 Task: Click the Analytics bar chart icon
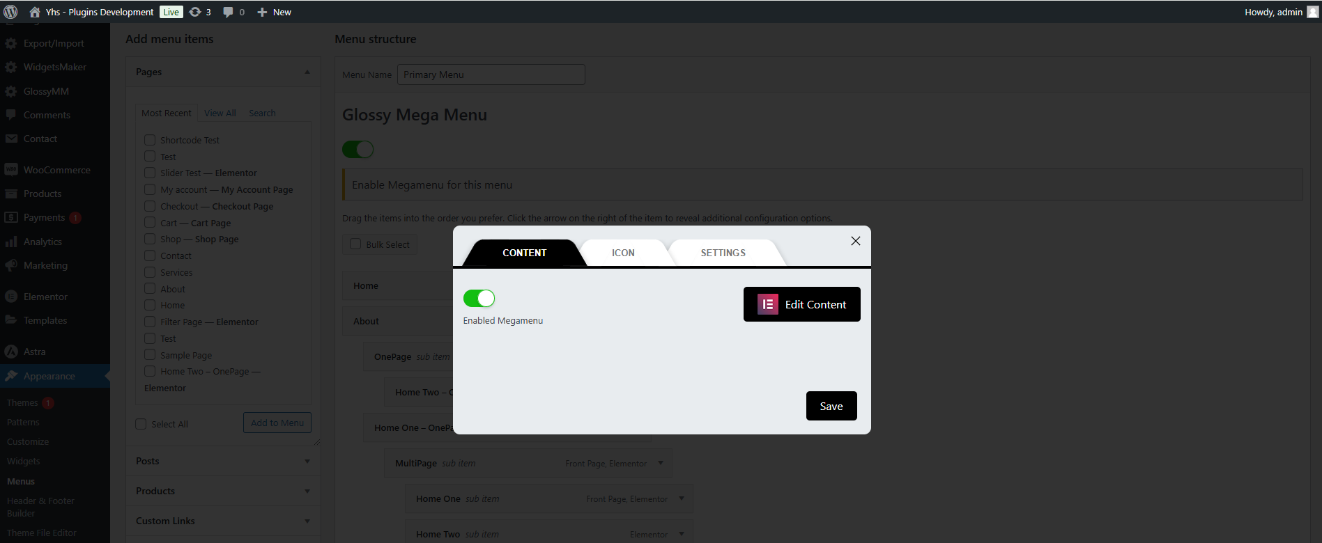11,242
